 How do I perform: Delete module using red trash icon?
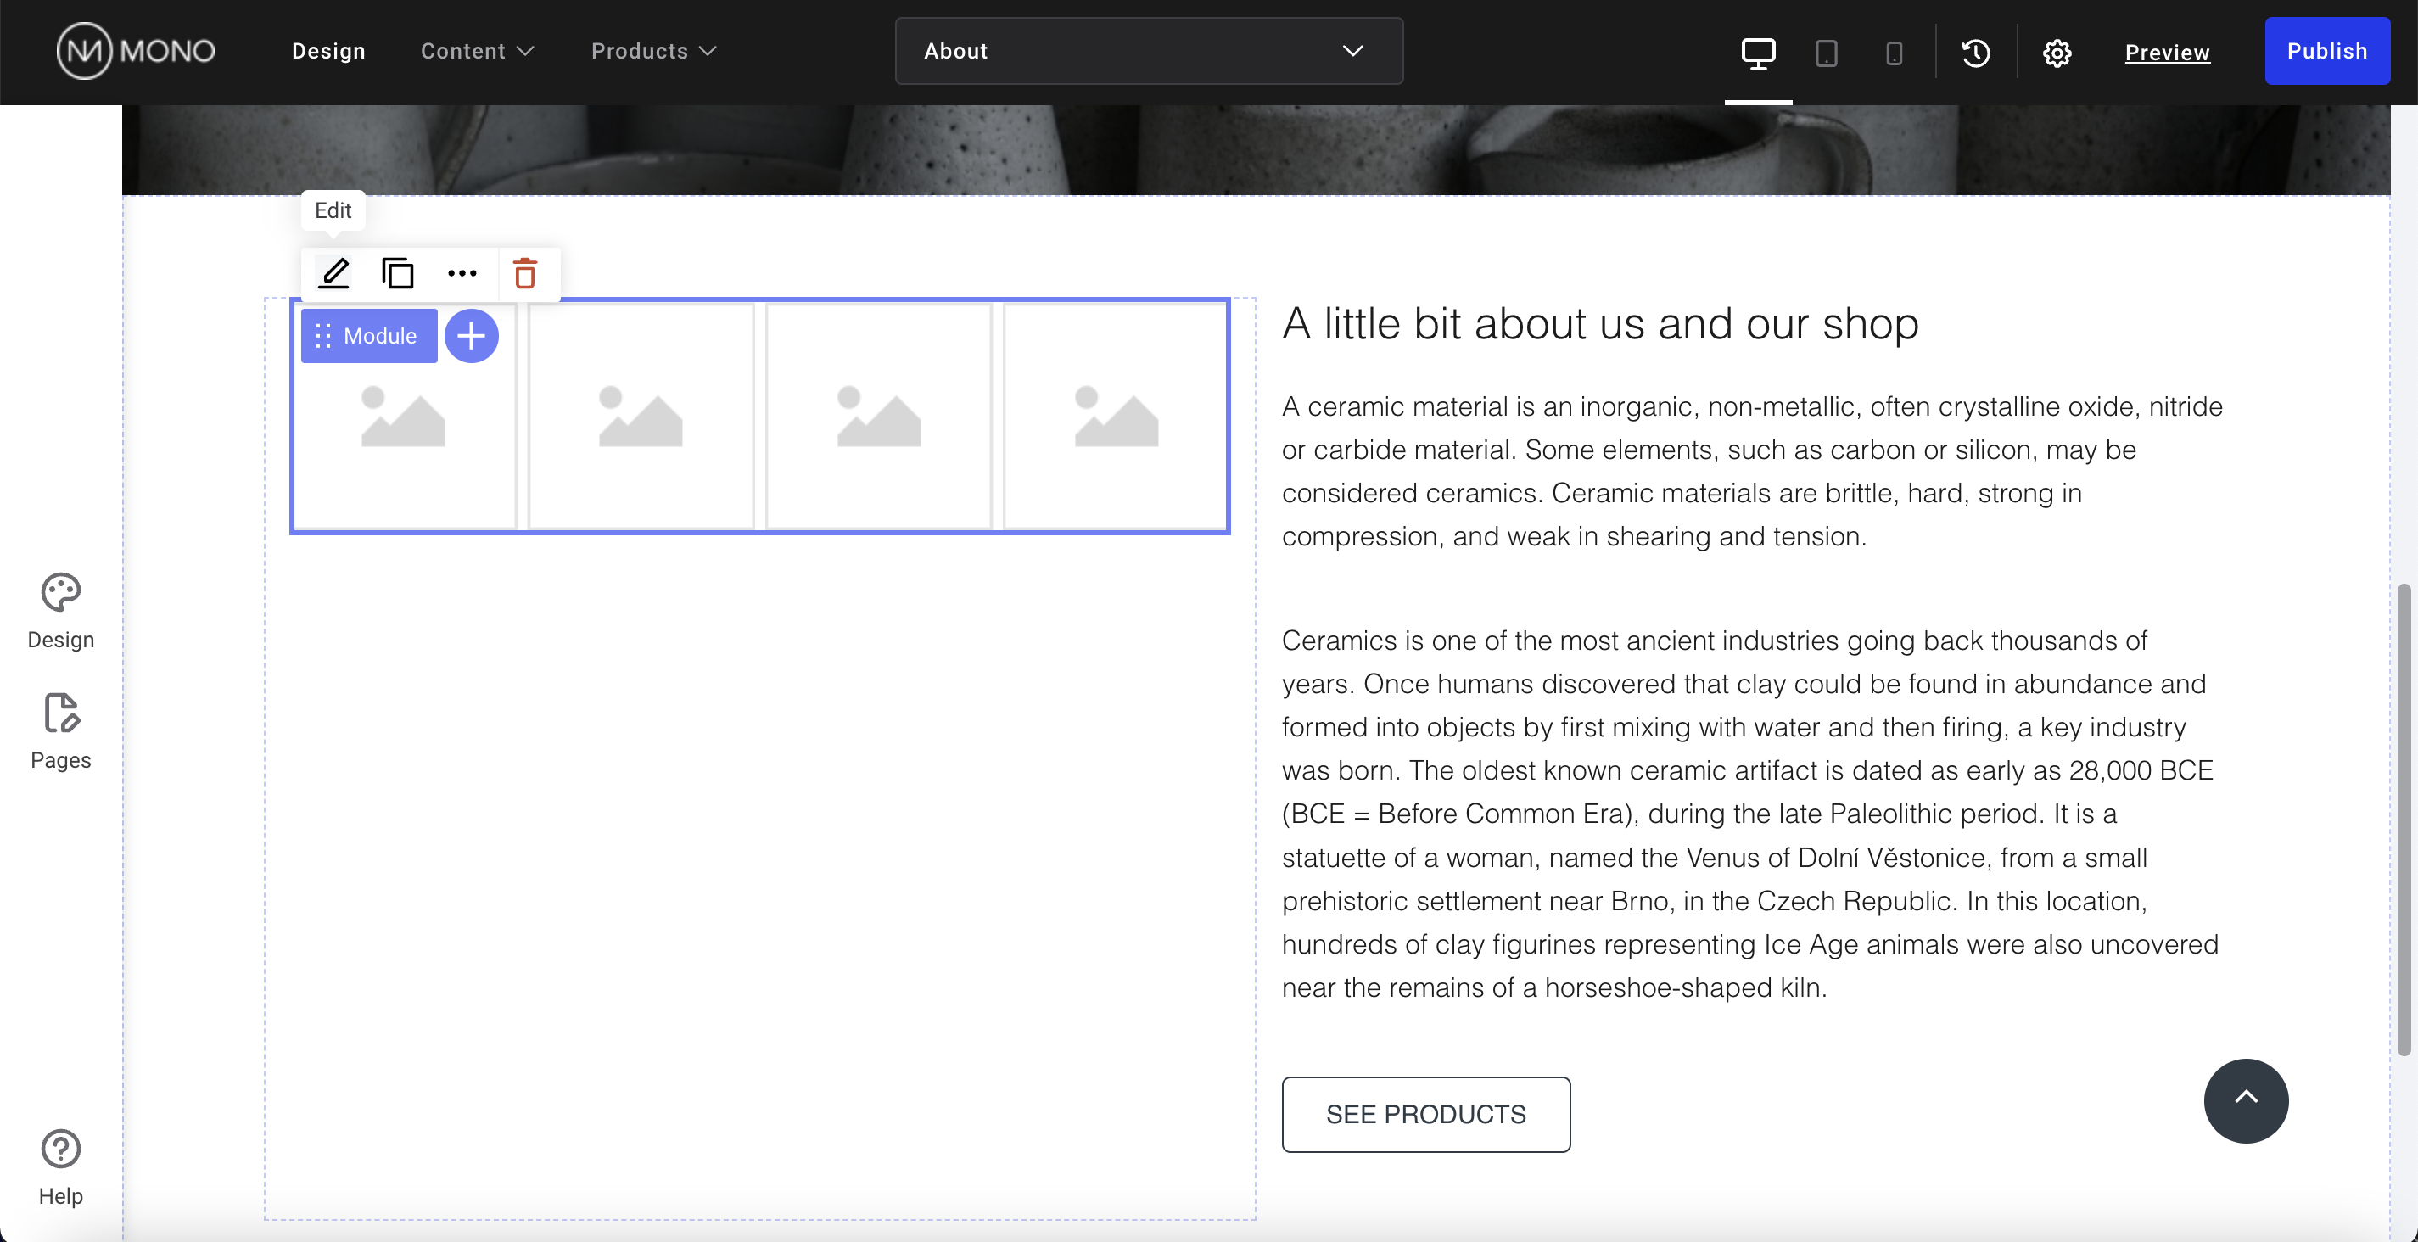tap(526, 273)
